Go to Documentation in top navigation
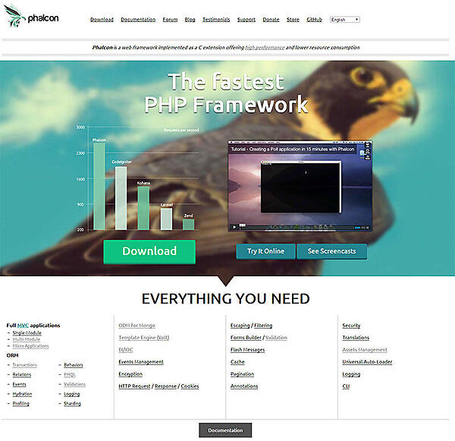 click(138, 20)
